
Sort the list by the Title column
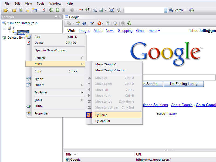coord(99,154)
